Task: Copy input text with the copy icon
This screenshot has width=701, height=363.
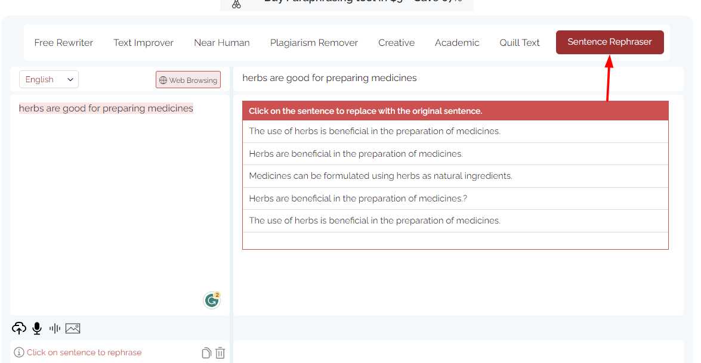Action: (x=206, y=353)
